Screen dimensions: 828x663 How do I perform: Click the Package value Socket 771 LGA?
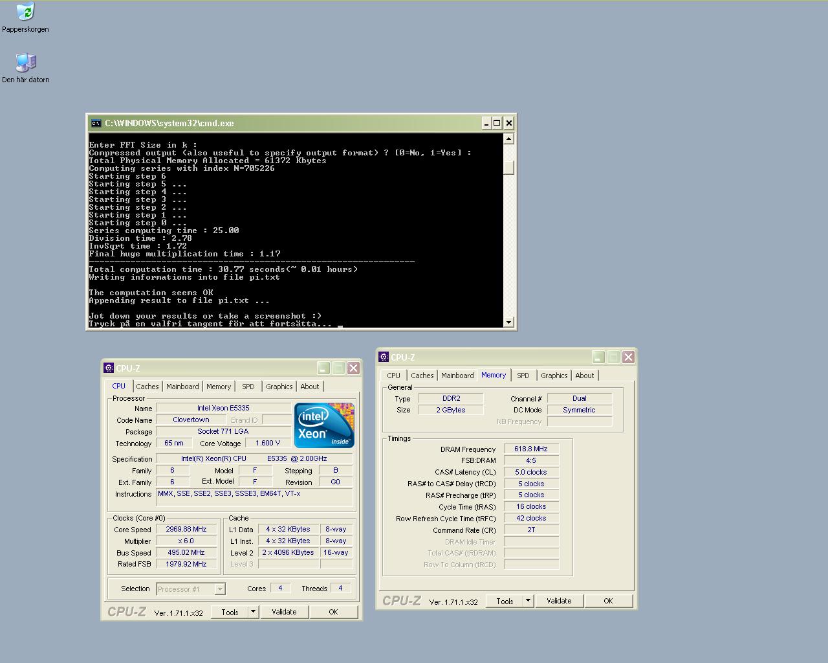[x=223, y=431]
